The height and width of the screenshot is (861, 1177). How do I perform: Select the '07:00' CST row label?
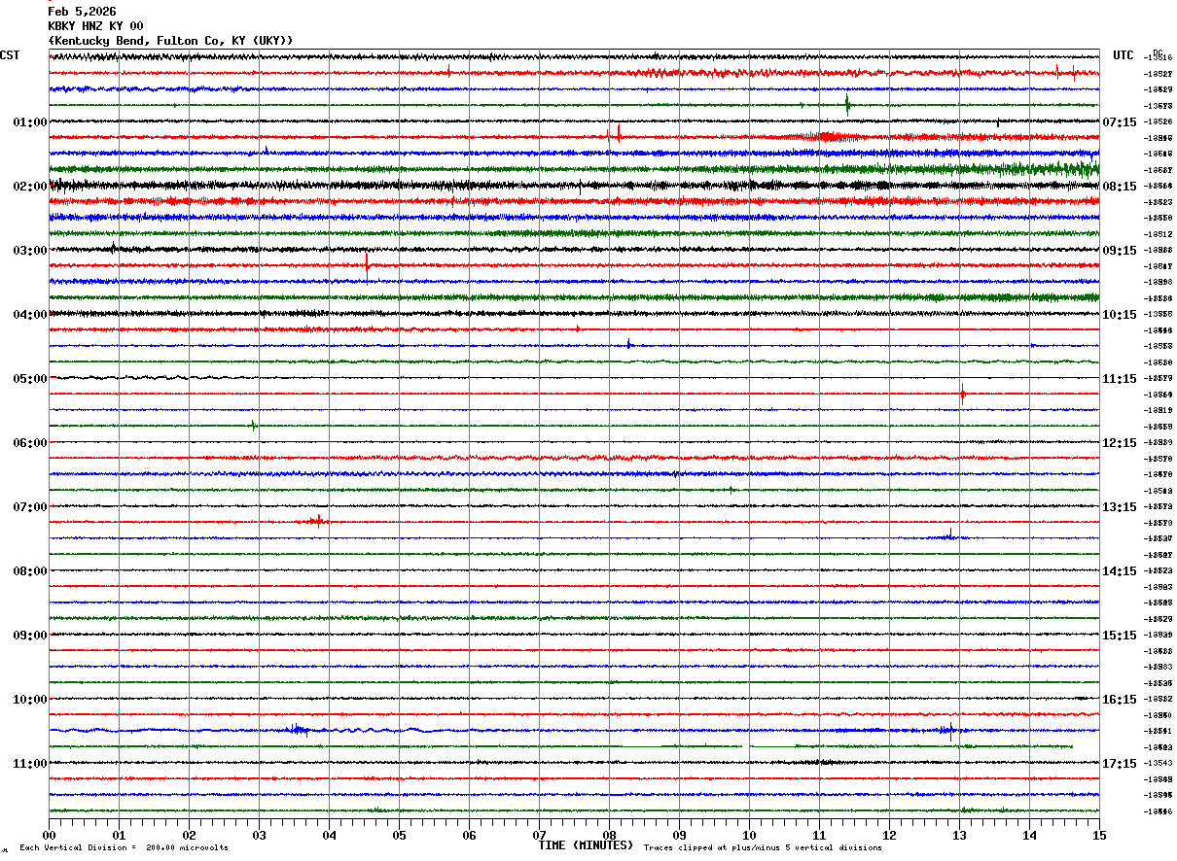point(30,506)
